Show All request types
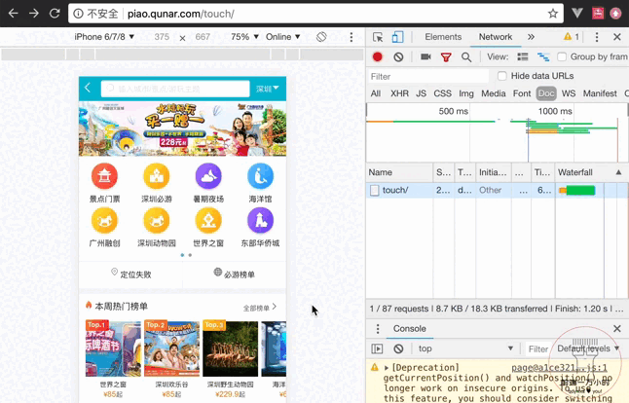629x403 pixels. pos(376,93)
